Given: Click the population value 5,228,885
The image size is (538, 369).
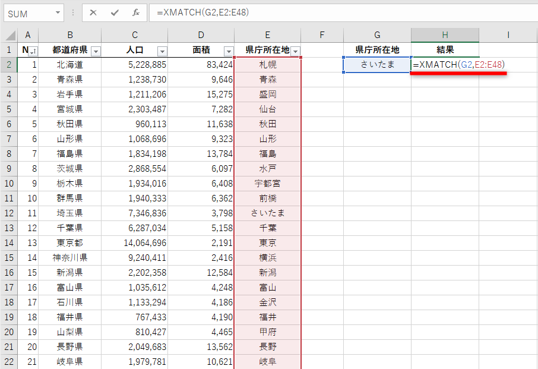Looking at the screenshot, I should coord(134,65).
